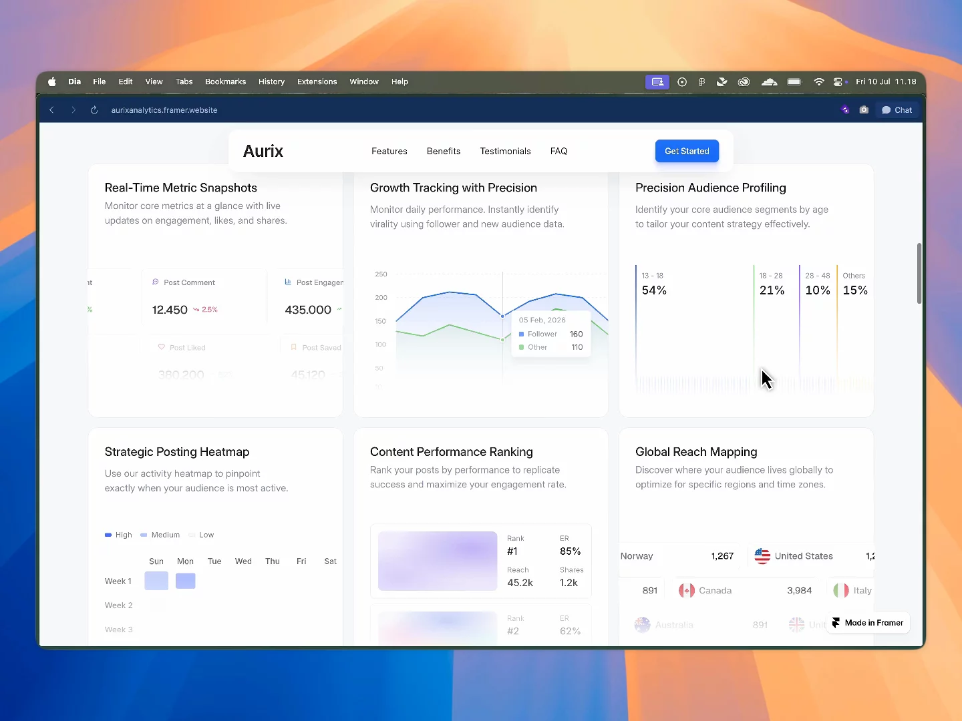The height and width of the screenshot is (721, 962).
Task: Click the rank #1 post thumbnail
Action: [x=438, y=561]
